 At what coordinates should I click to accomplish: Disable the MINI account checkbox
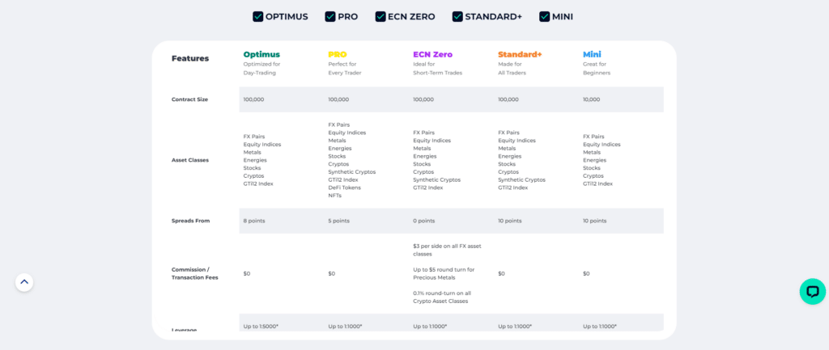[545, 16]
